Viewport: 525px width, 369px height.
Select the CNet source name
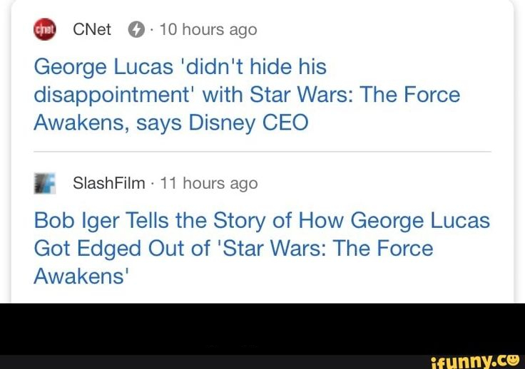click(x=92, y=29)
